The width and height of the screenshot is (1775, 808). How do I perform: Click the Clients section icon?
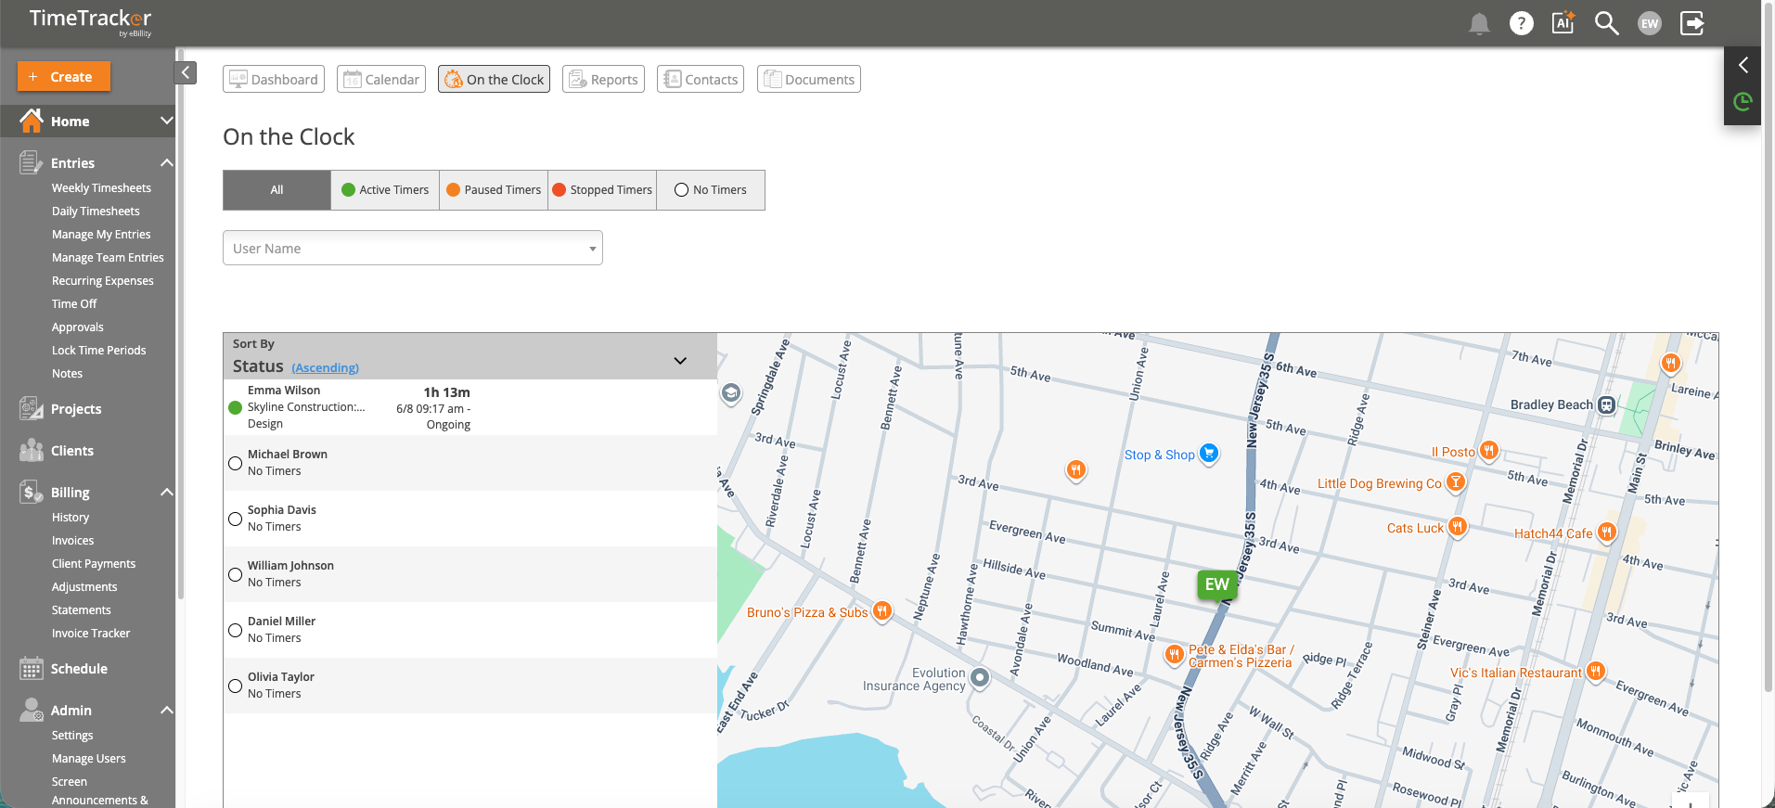pos(31,450)
